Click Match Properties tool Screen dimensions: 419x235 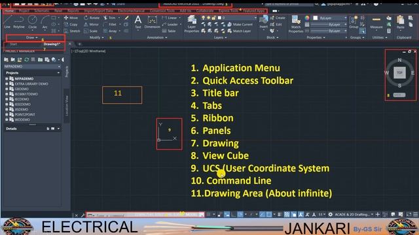pyautogui.click(x=296, y=24)
